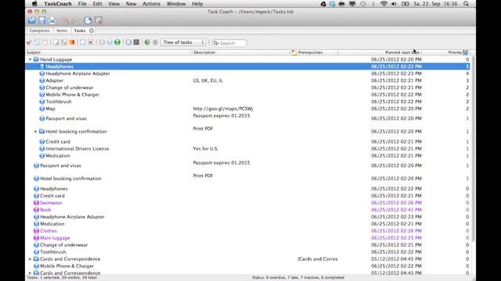Select the Tasks tab
The image size is (501, 281).
coord(80,30)
